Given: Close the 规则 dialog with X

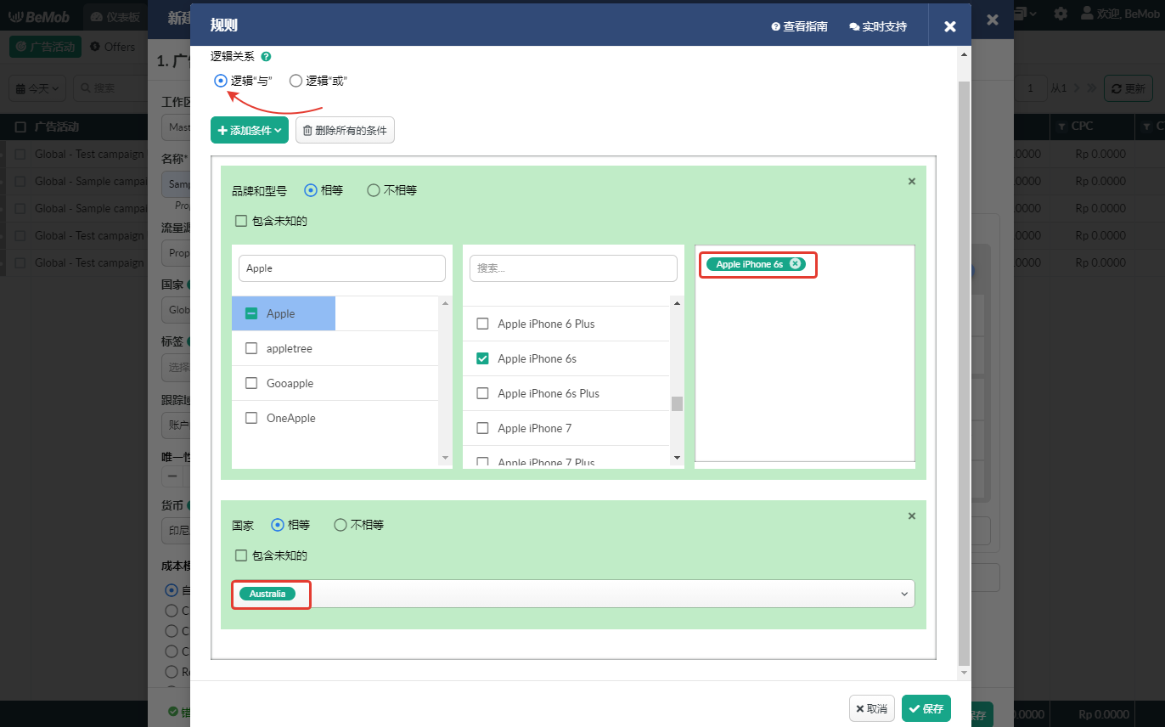Looking at the screenshot, I should click(950, 26).
